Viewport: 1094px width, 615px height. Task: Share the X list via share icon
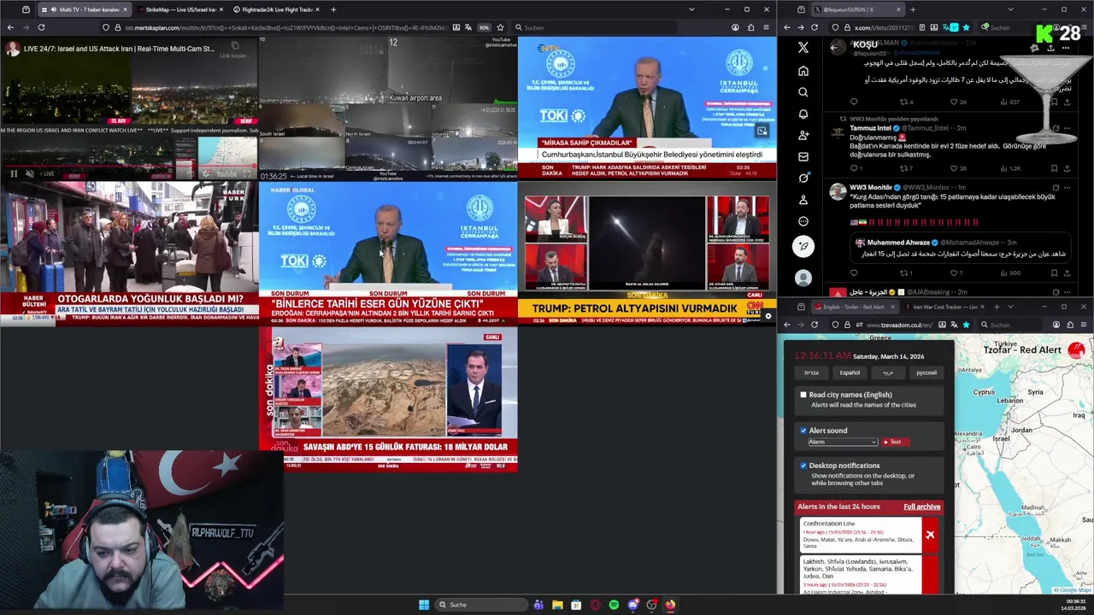pyautogui.click(x=1050, y=48)
